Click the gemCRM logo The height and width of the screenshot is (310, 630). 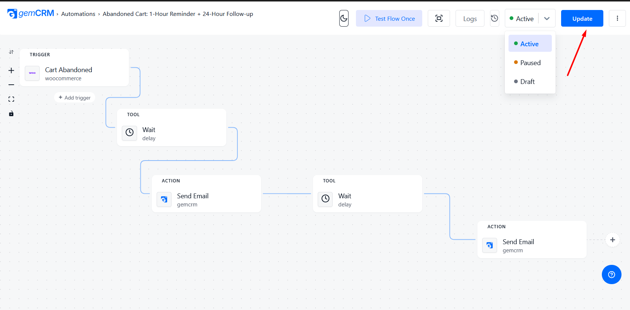31,14
